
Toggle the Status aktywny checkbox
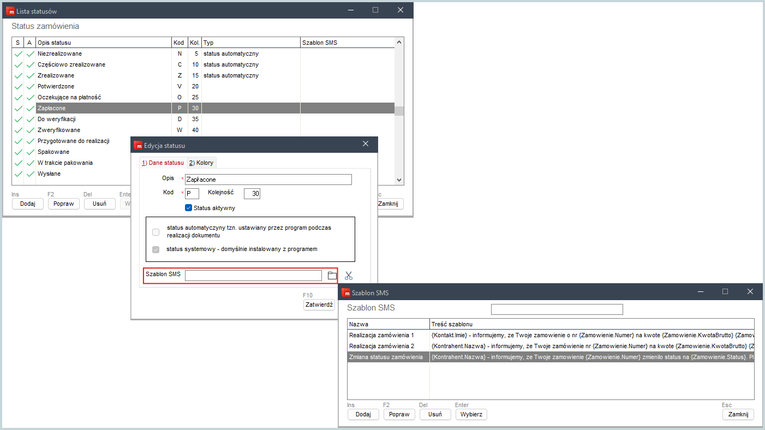pos(189,208)
